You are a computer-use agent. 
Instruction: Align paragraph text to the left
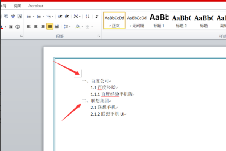coord(29,26)
